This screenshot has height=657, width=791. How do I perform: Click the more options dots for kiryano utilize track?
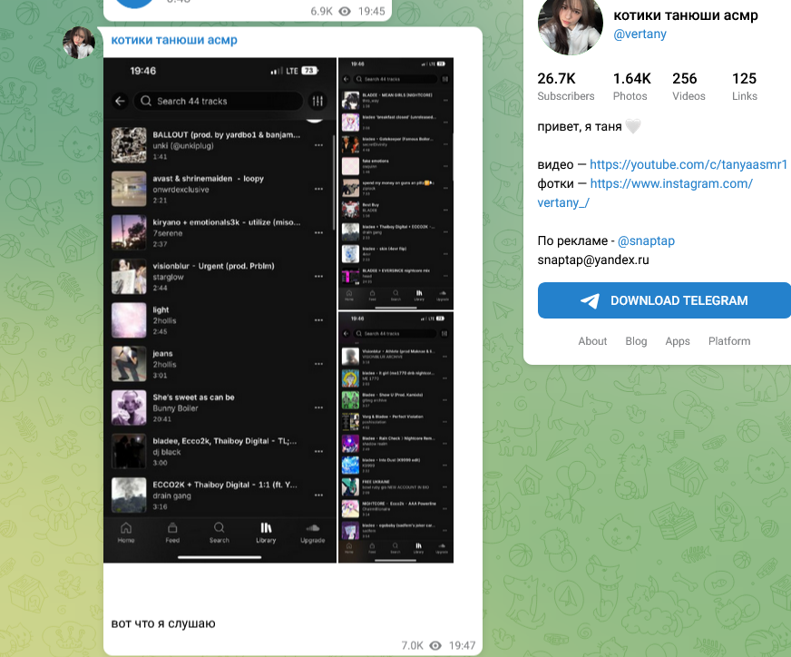(x=318, y=232)
